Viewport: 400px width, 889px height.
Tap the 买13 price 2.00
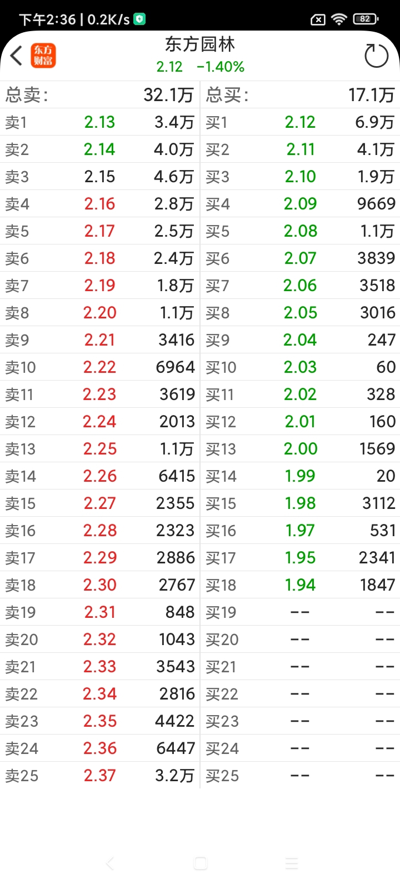click(x=301, y=449)
